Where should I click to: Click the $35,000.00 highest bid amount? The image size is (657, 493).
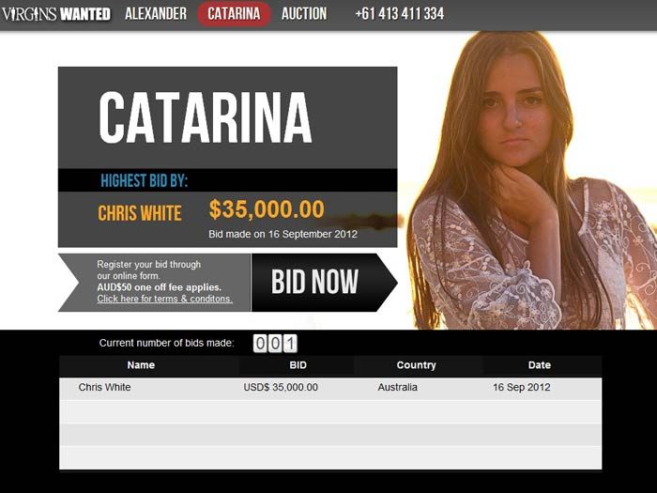267,209
